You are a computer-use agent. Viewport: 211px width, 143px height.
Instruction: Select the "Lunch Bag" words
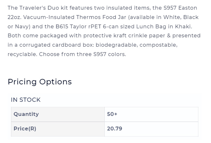tap(151, 26)
